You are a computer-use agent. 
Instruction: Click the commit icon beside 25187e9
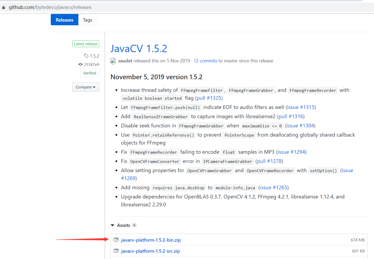click(x=80, y=64)
